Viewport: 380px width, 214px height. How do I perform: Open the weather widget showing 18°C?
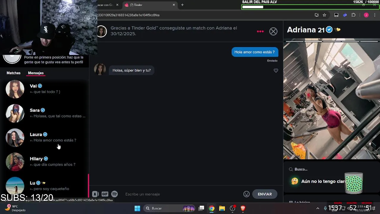(15, 208)
